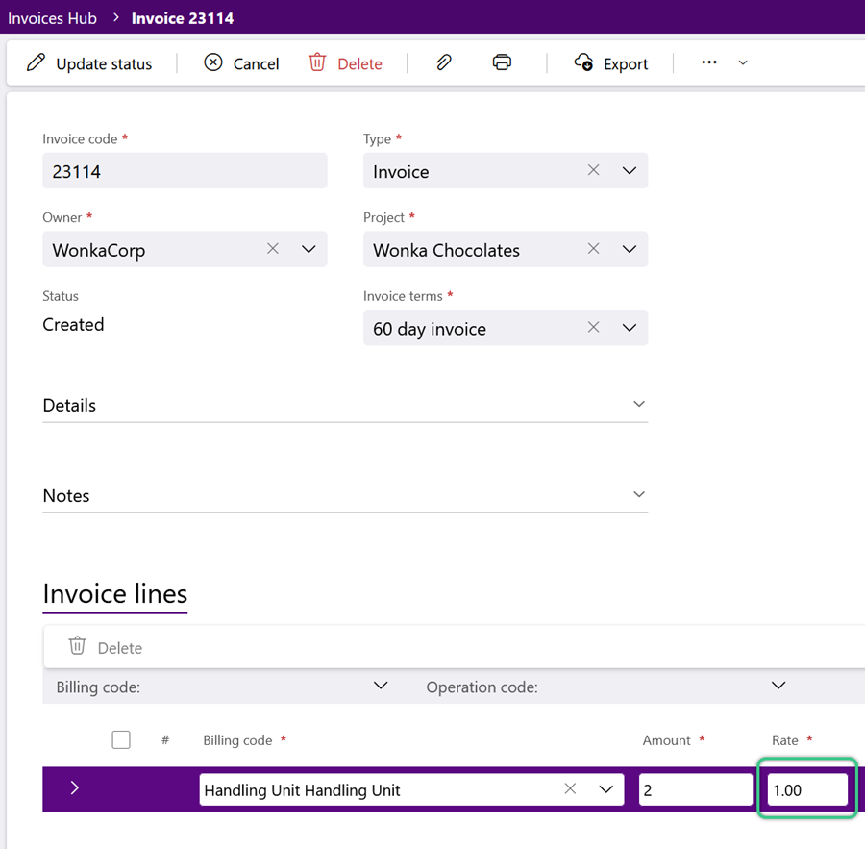The height and width of the screenshot is (849, 865).
Task: Click the Billing code column header
Action: pyautogui.click(x=237, y=740)
